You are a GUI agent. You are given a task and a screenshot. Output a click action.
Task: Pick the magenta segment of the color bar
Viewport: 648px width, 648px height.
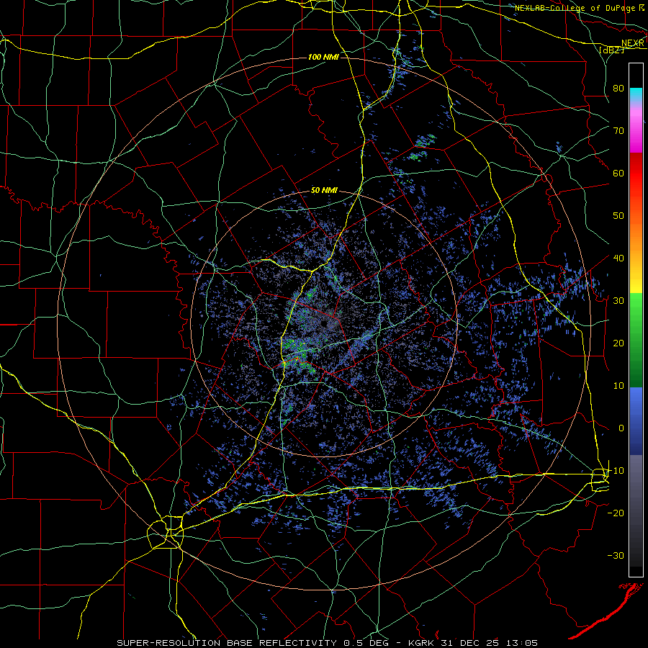click(636, 135)
